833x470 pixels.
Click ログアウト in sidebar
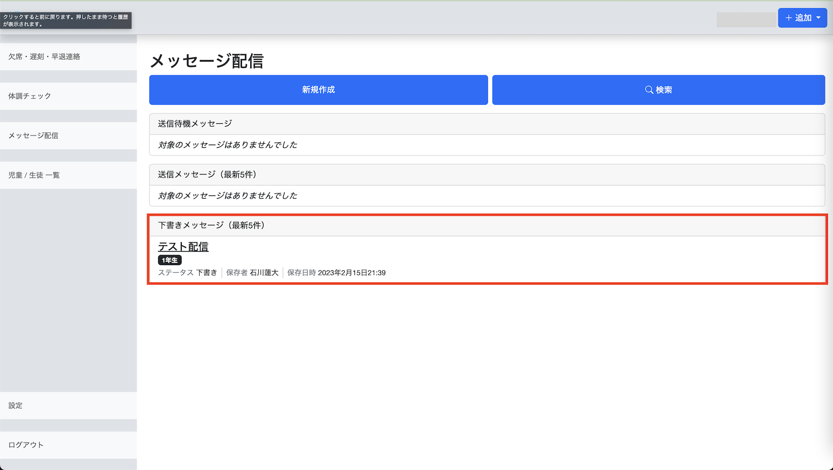tap(68, 445)
